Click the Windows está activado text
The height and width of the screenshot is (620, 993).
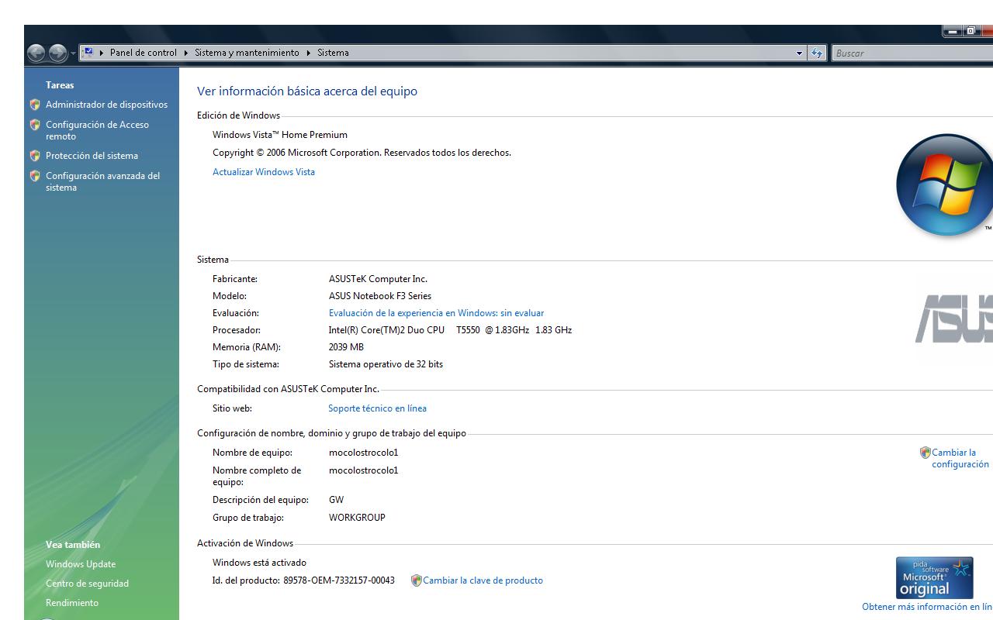259,563
